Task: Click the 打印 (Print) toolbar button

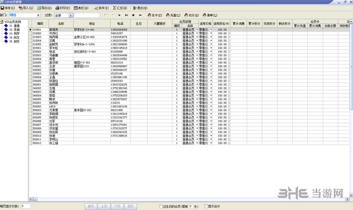Action: [63, 8]
